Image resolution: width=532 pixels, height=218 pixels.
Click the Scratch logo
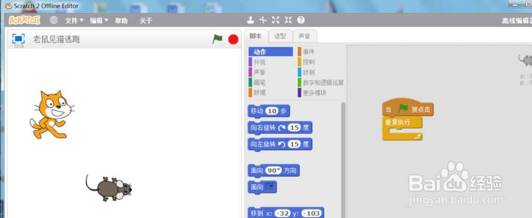point(24,20)
